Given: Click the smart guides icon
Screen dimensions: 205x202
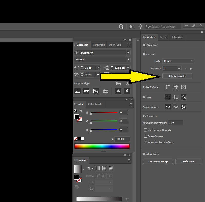Looking at the screenshot, I should (x=183, y=97).
